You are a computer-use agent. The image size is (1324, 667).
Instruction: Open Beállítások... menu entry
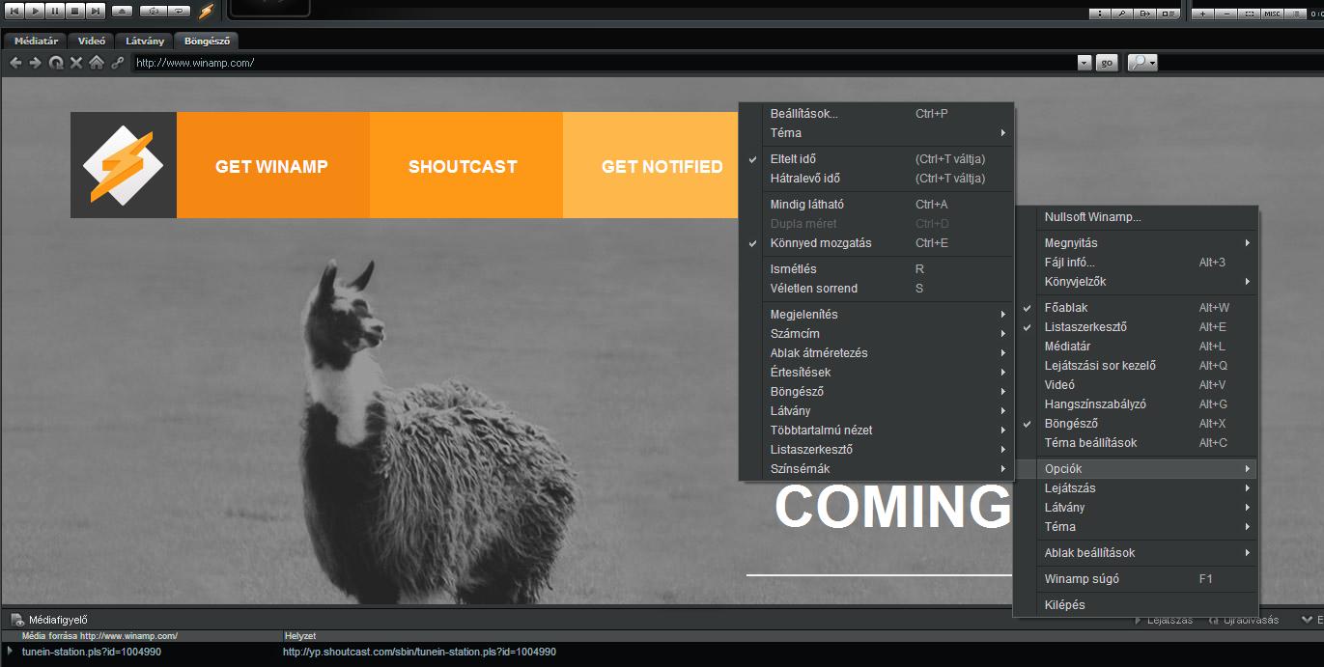876,114
